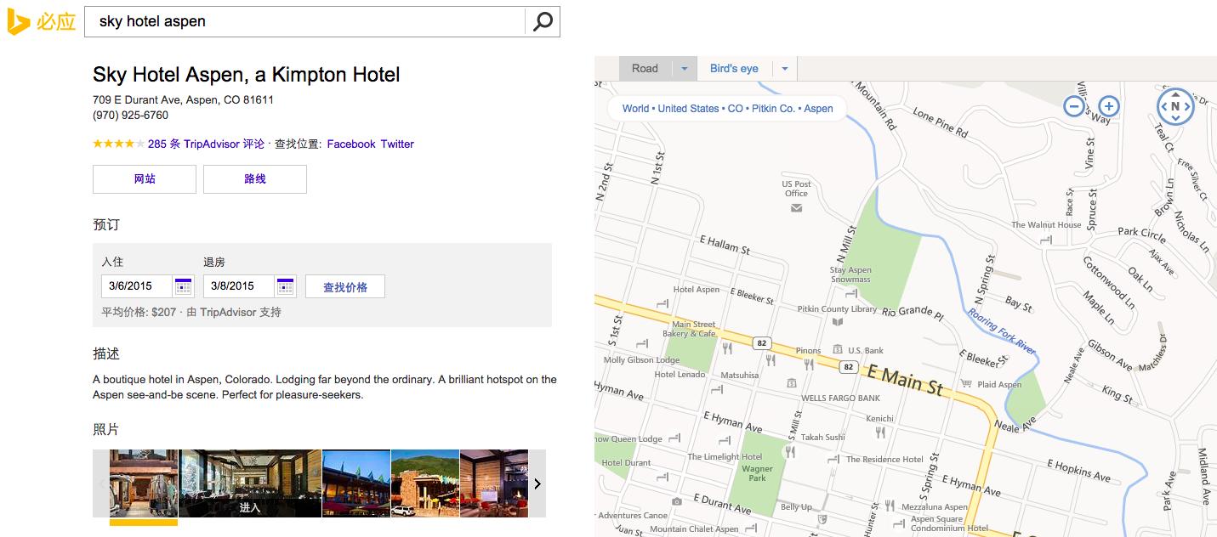This screenshot has width=1217, height=537.
Task: Click the Wagner Park restaurant icon
Action: [x=790, y=452]
